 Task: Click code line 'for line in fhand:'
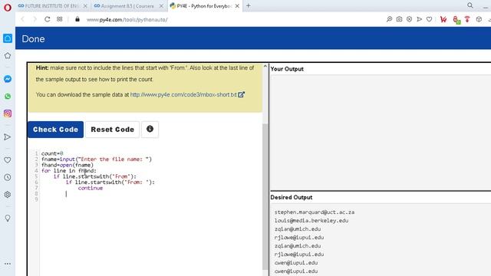69,171
